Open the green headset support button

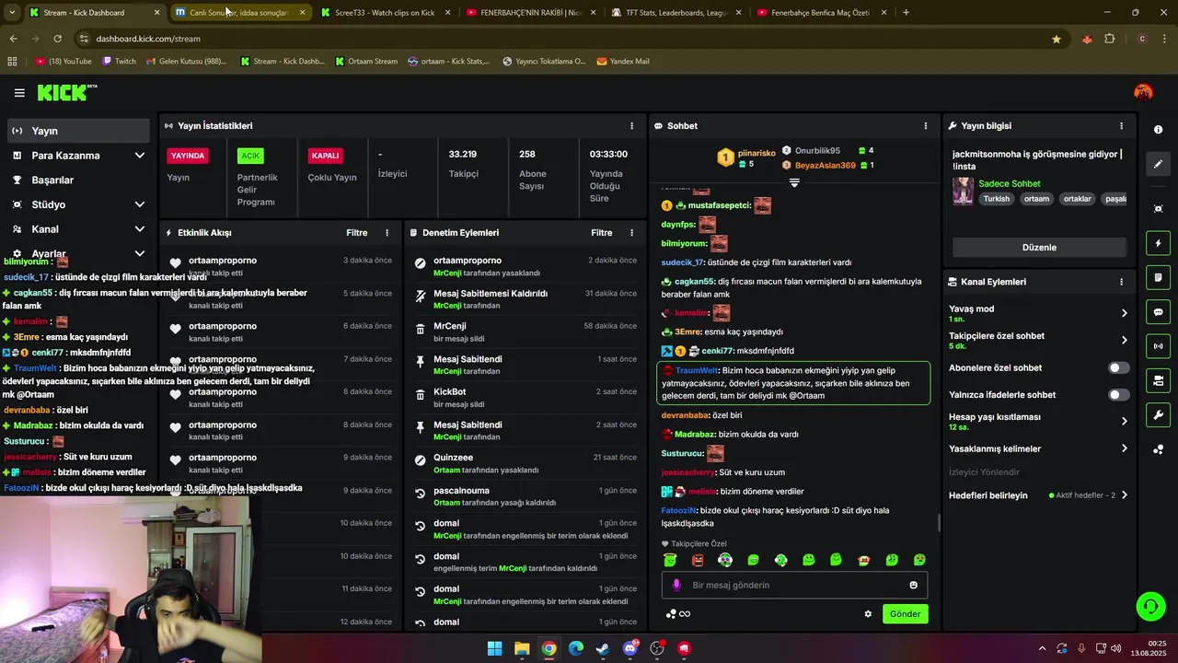click(1150, 606)
